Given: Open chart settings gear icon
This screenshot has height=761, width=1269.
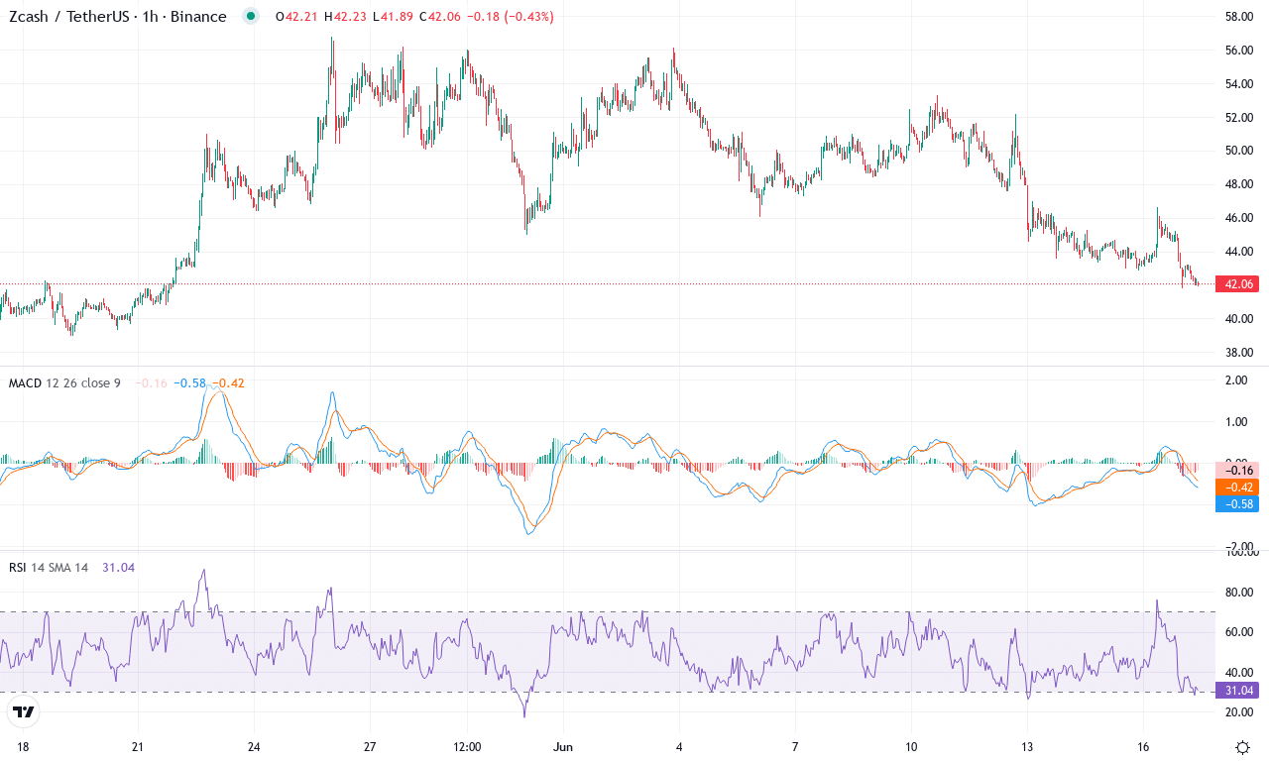Looking at the screenshot, I should (x=1242, y=746).
